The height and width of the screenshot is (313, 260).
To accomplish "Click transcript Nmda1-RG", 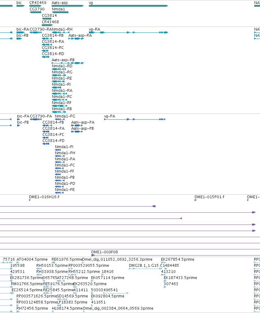I will pyautogui.click(x=62, y=72).
